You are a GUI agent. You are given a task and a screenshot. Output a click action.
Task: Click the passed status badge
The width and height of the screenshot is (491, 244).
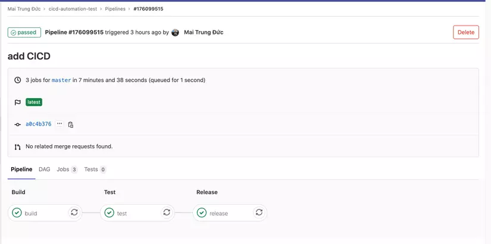[x=24, y=32]
